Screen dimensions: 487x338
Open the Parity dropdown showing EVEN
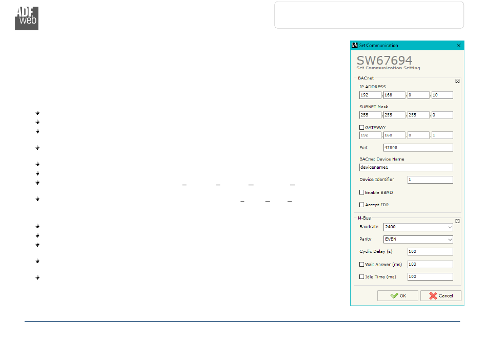tap(418, 239)
